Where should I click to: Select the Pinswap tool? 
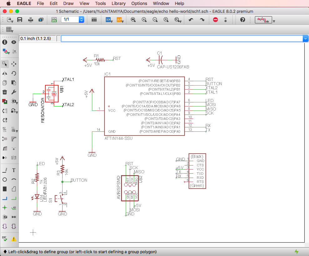(x=5, y=111)
